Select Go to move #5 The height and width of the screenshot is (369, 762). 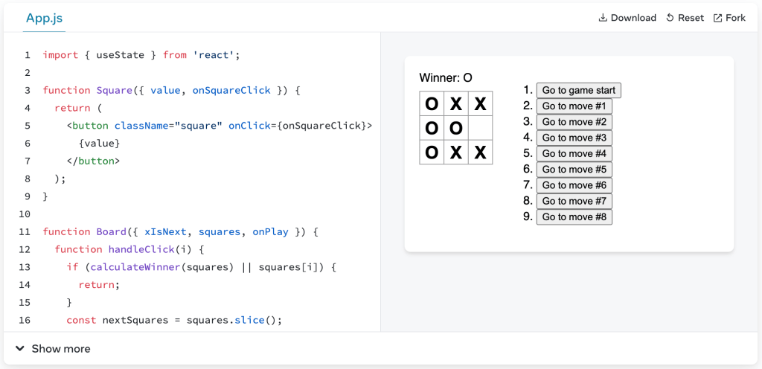574,170
